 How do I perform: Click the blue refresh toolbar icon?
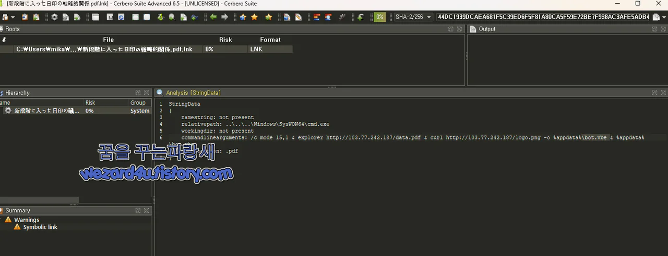point(121,17)
